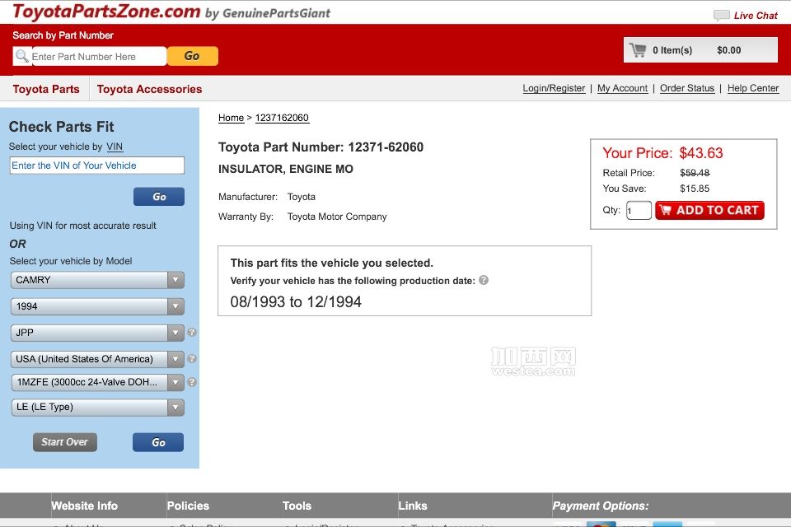The width and height of the screenshot is (791, 527).
Task: Click Home in the breadcrumb
Action: click(231, 118)
